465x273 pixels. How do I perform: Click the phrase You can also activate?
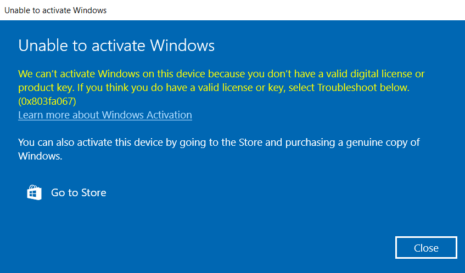pyautogui.click(x=65, y=143)
